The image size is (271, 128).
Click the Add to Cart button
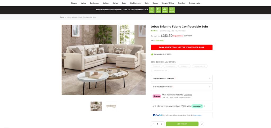[x=182, y=124]
